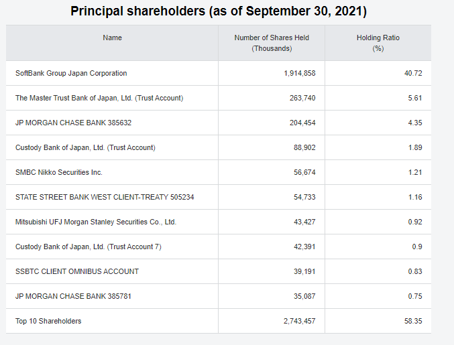Click the Holding Ratio (%) column header
This screenshot has height=345, width=454.
point(378,43)
